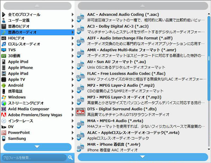Expand the Apple iPhone submenu arrow
This screenshot has width=211, height=163.
click(x=72, y=68)
